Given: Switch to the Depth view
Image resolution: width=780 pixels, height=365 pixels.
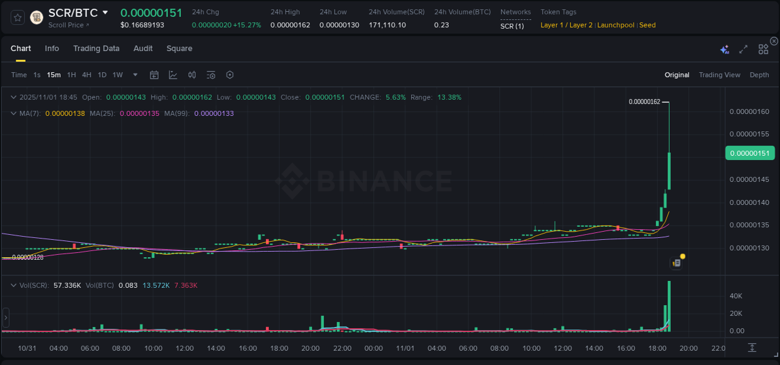Looking at the screenshot, I should [x=759, y=75].
